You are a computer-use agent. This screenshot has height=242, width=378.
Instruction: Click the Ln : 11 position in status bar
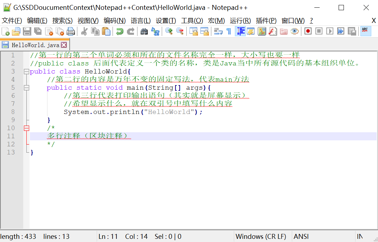pyautogui.click(x=108, y=236)
